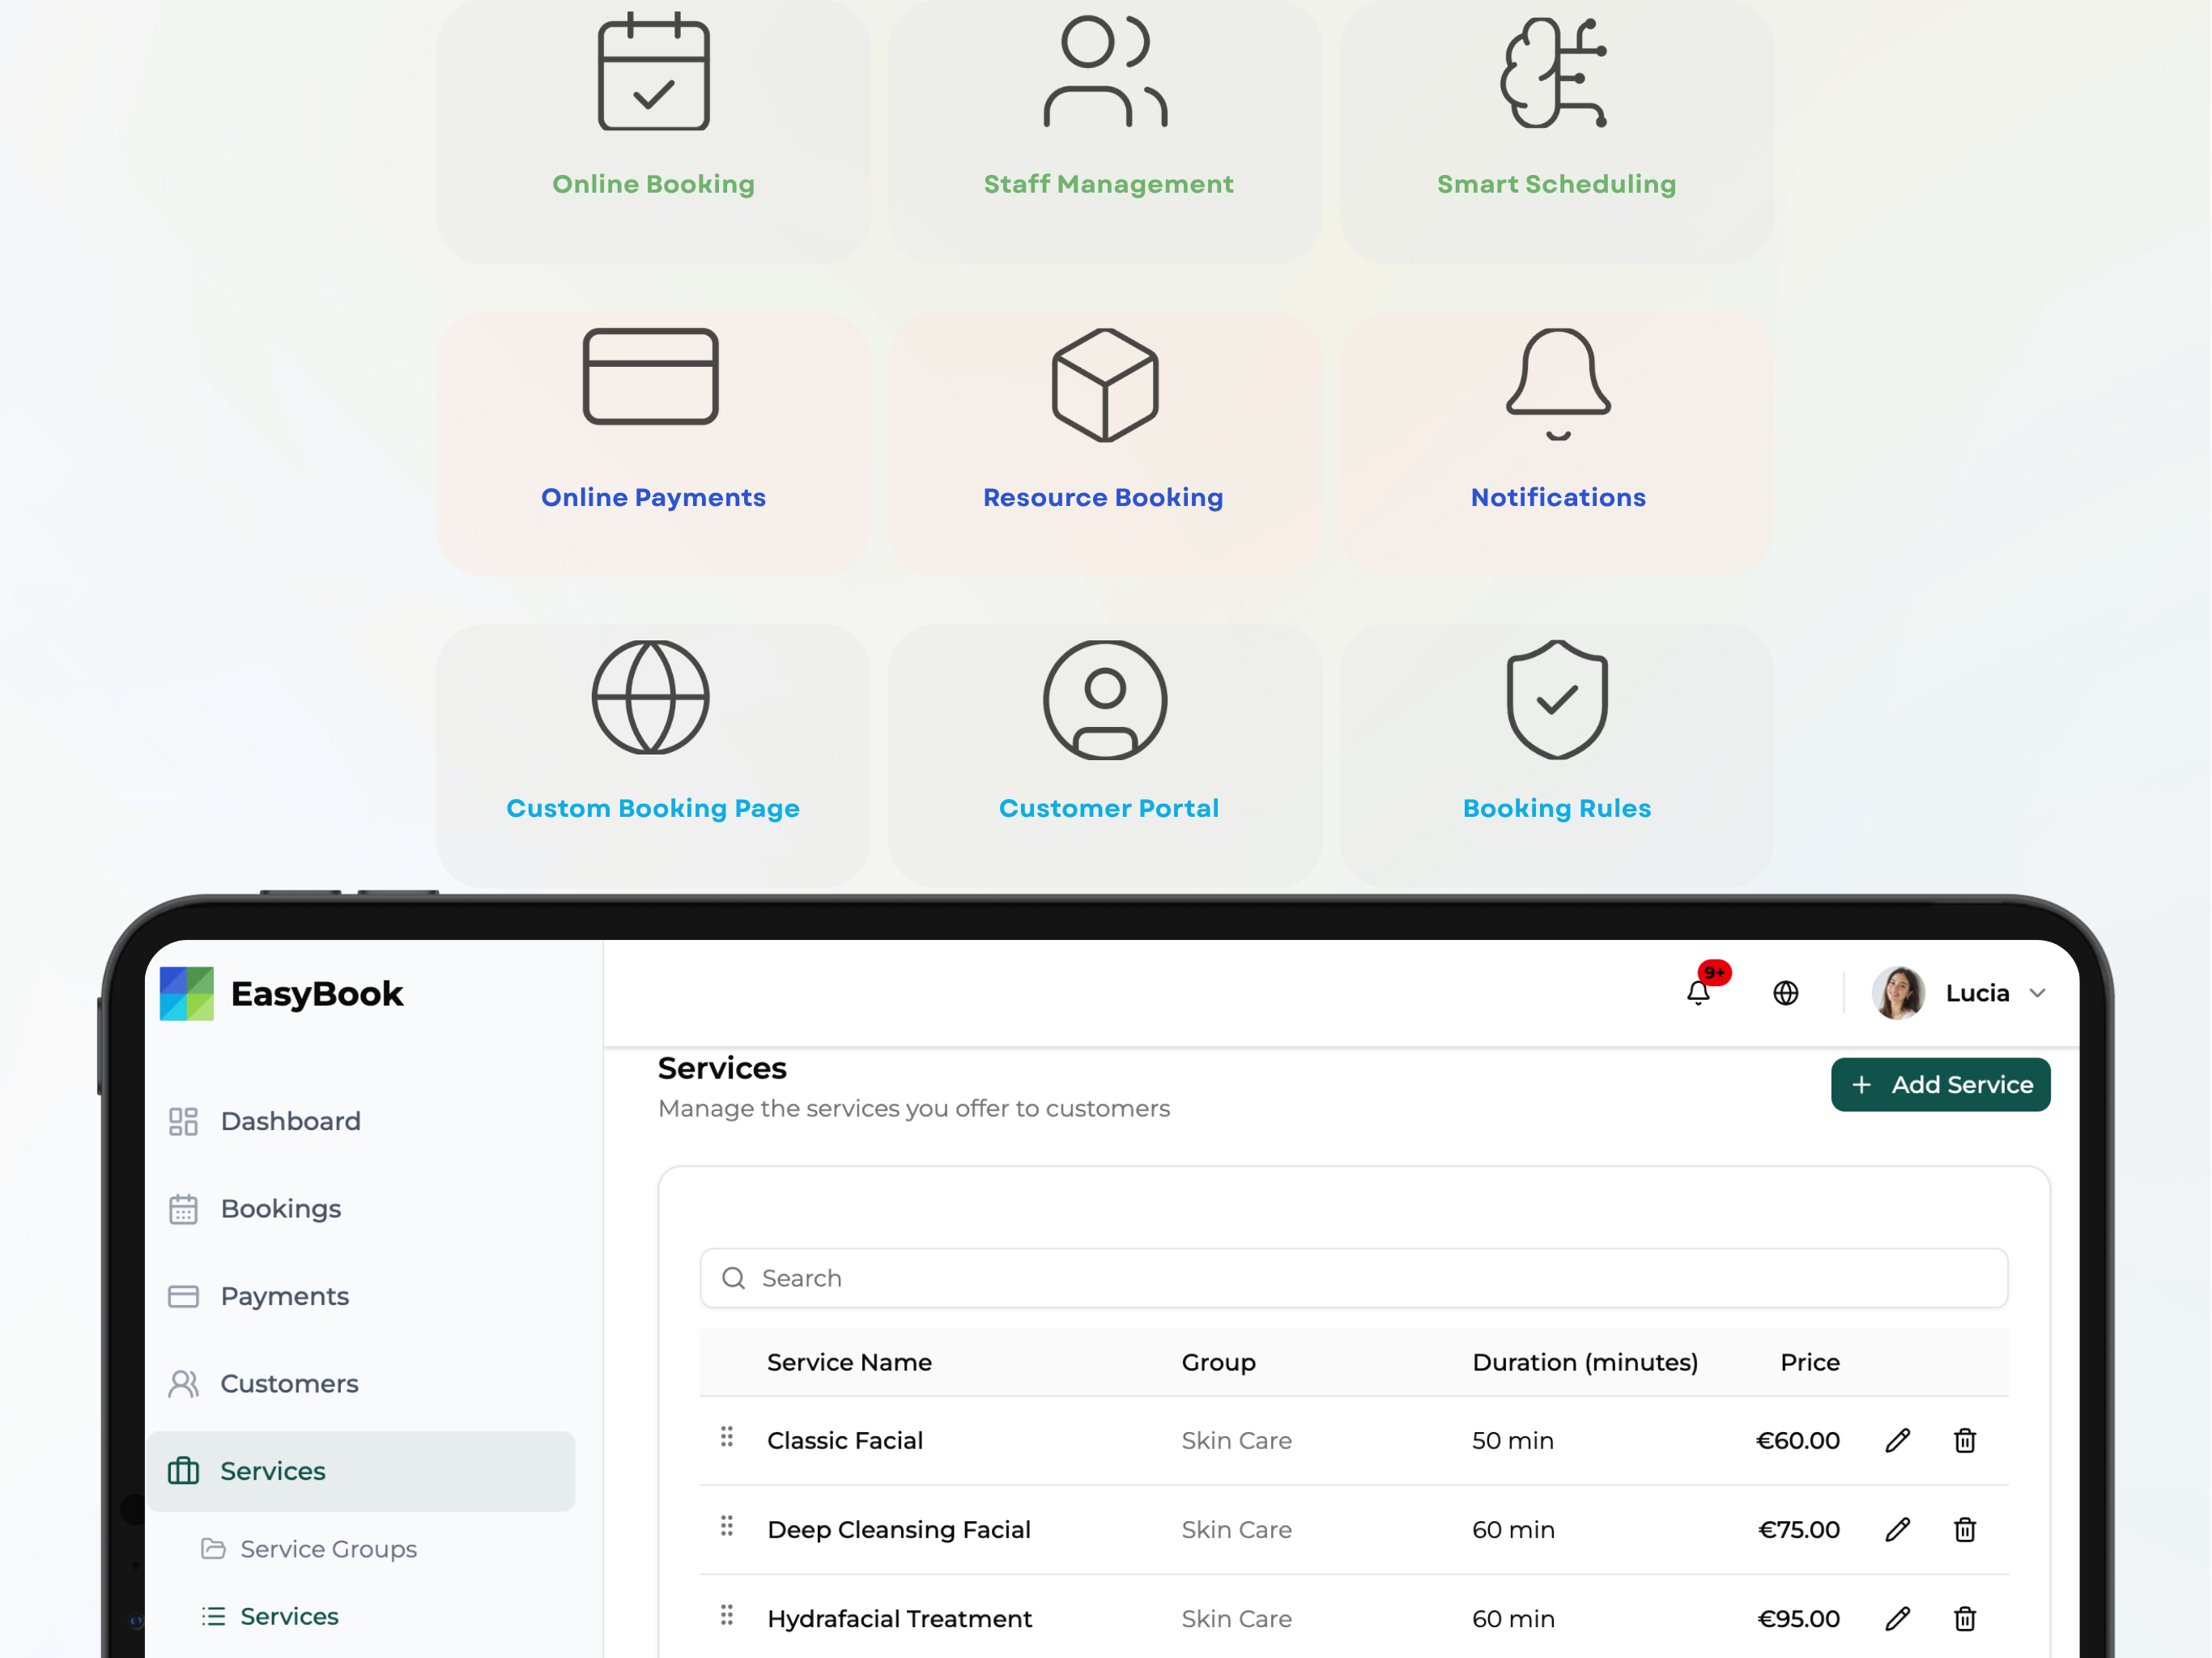Click the Resource Booking label
This screenshot has height=1658, width=2212.
click(1103, 497)
